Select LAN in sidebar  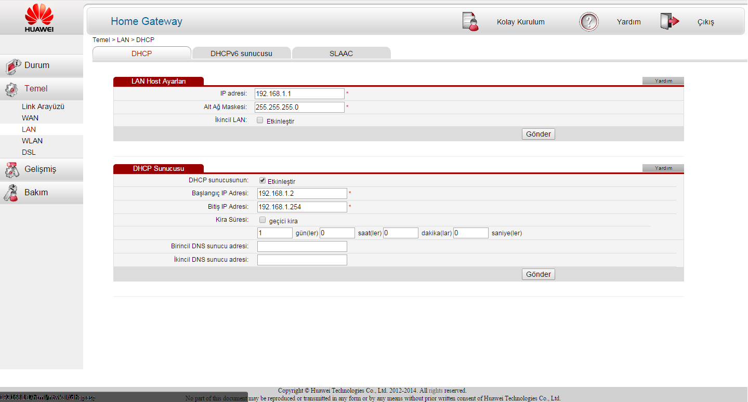29,129
